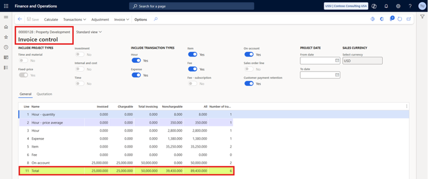Open Copilot icon in top bar

(375, 6)
